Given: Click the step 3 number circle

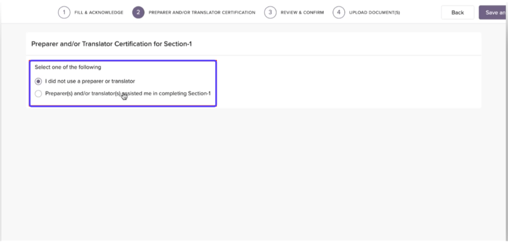Looking at the screenshot, I should 270,13.
